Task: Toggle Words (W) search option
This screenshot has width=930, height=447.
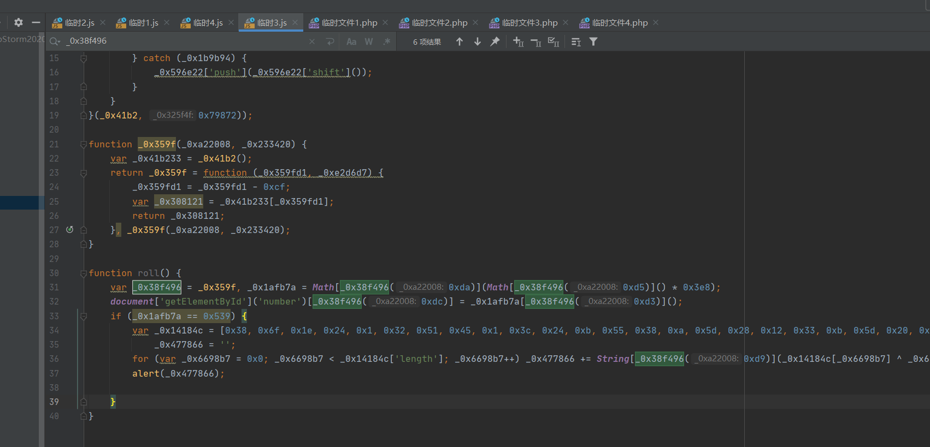Action: (369, 41)
